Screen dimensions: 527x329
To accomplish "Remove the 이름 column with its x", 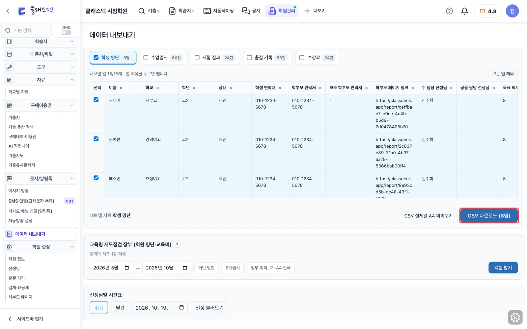I will (x=121, y=88).
